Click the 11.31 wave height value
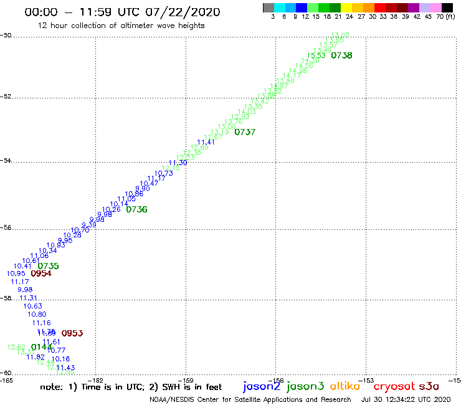 point(28,298)
